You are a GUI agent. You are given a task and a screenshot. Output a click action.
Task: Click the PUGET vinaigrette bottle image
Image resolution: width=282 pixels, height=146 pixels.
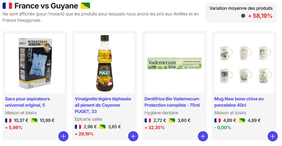(x=105, y=63)
